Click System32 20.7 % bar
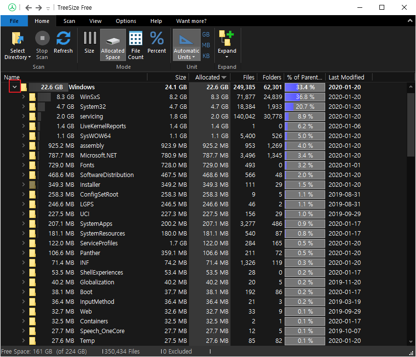416x357 pixels. tap(305, 106)
